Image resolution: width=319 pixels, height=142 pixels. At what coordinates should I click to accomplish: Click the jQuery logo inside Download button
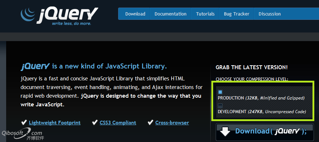pos(288,132)
